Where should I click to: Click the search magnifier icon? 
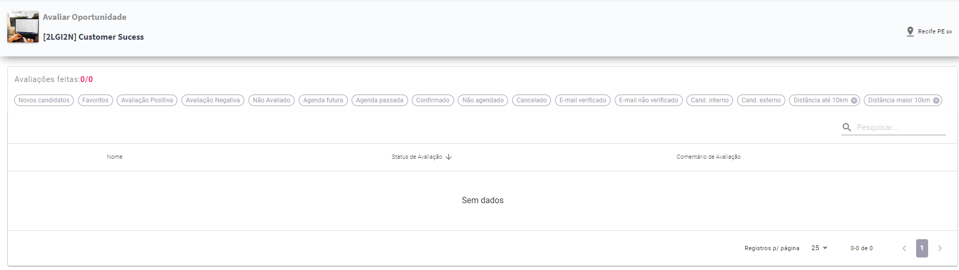tap(847, 127)
